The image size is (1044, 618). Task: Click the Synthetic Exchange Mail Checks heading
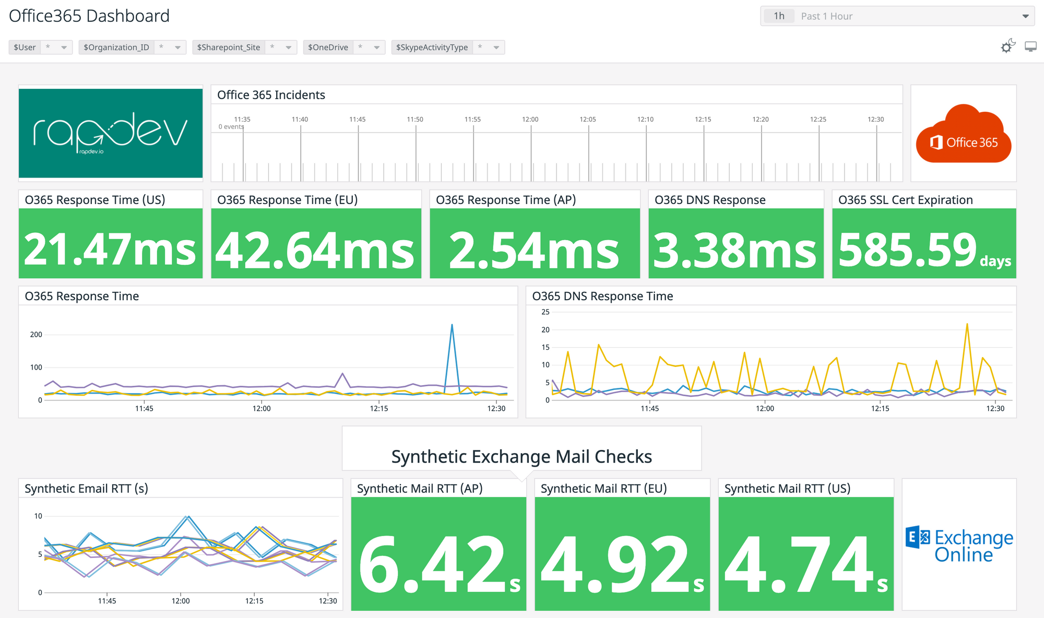pyautogui.click(x=521, y=457)
